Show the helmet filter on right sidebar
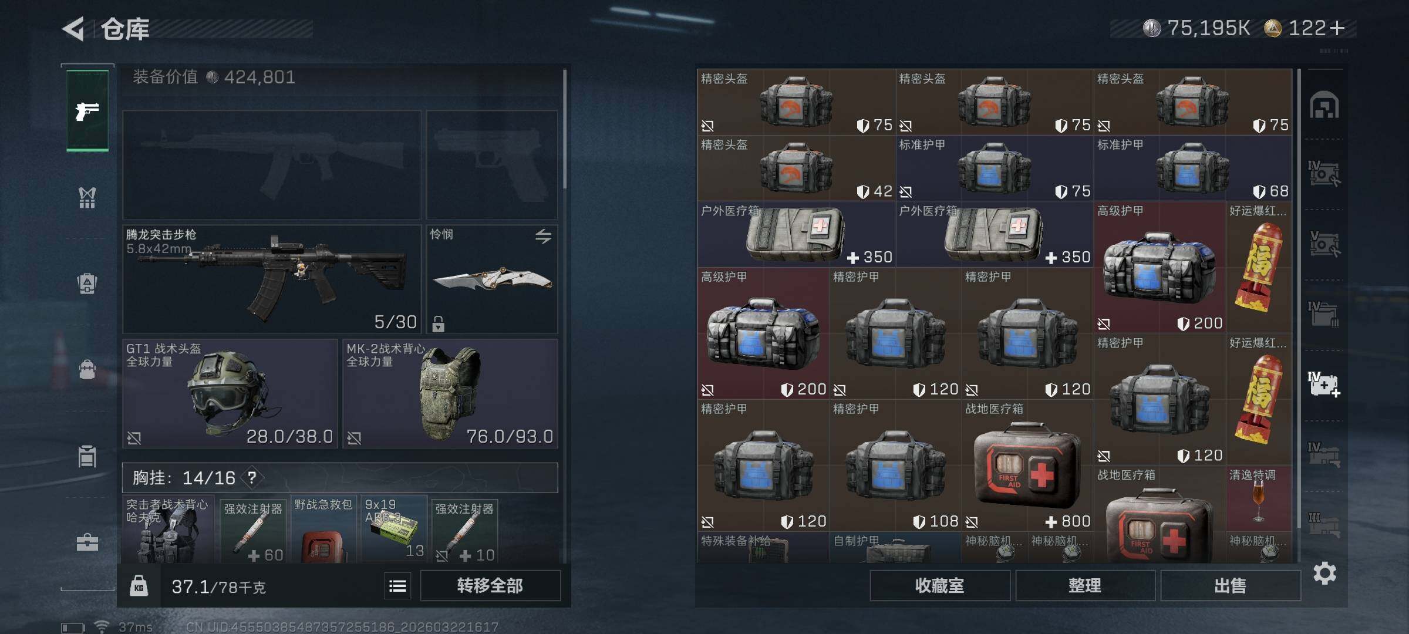Image resolution: width=1409 pixels, height=634 pixels. click(x=1324, y=104)
